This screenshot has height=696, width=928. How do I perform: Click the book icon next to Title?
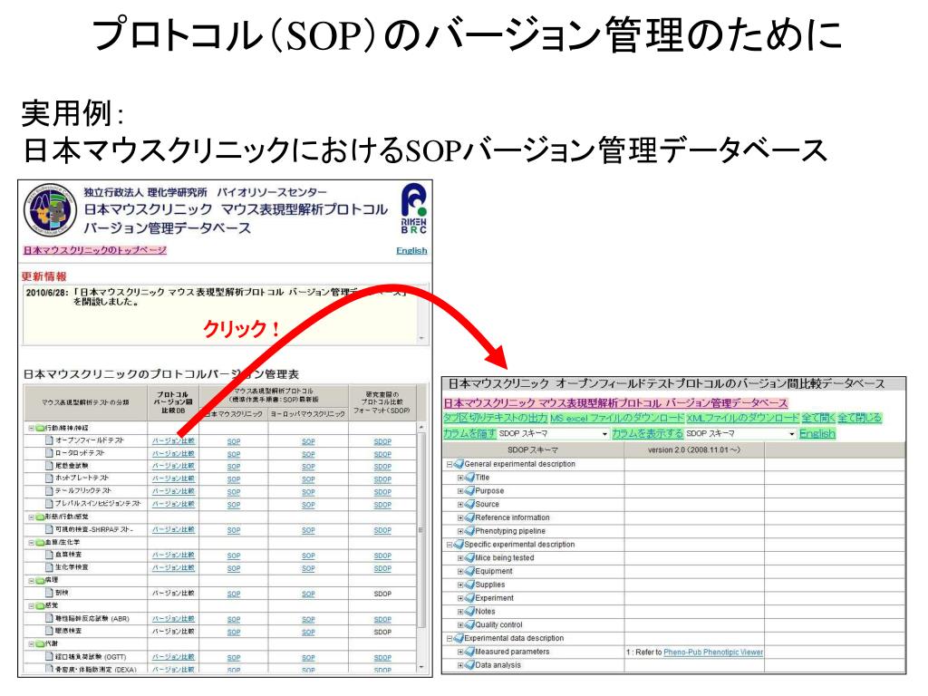[x=470, y=477]
